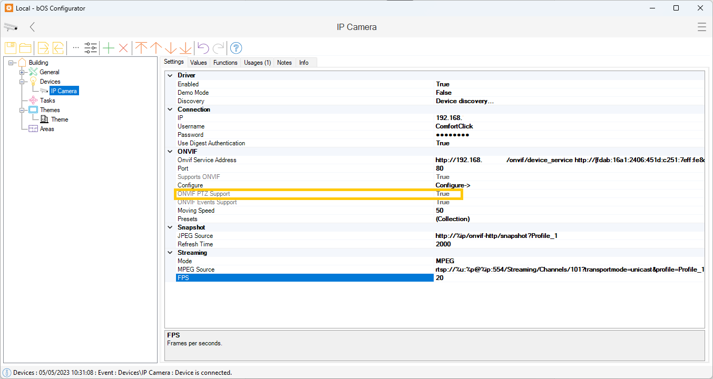The width and height of the screenshot is (713, 379).
Task: Click the FPS value 20
Action: point(439,278)
